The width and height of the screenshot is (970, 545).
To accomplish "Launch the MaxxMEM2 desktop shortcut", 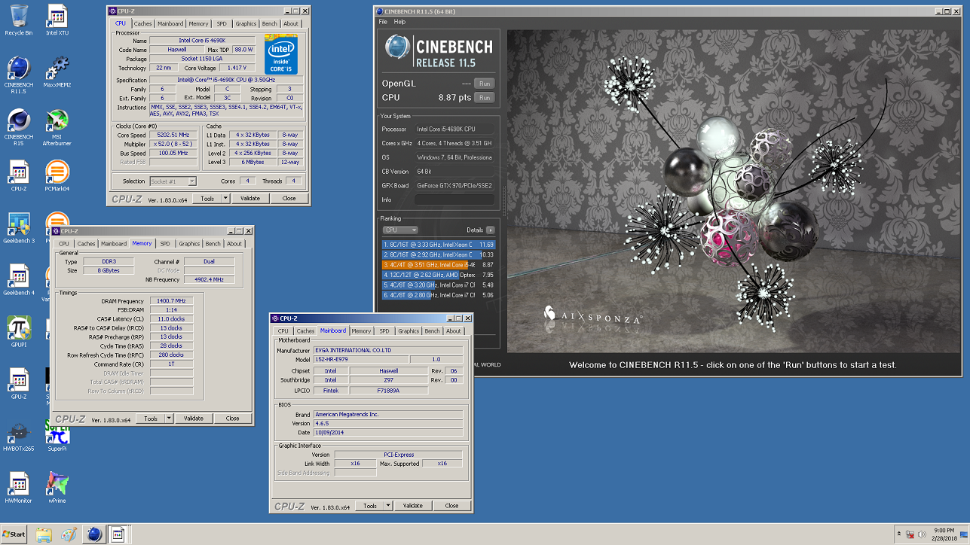I will click(x=57, y=72).
